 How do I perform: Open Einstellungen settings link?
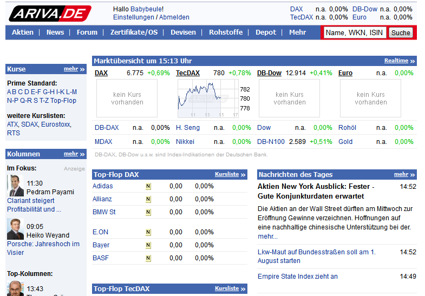point(134,17)
